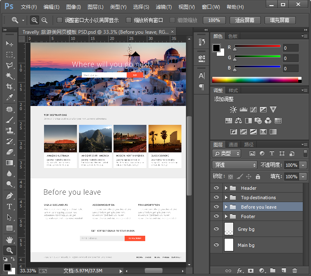Select the Main bg layer thumbnail

(228, 245)
